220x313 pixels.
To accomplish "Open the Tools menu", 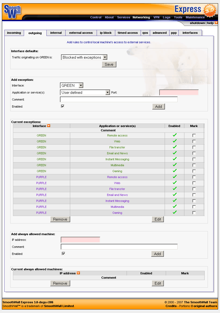I will (x=178, y=17).
